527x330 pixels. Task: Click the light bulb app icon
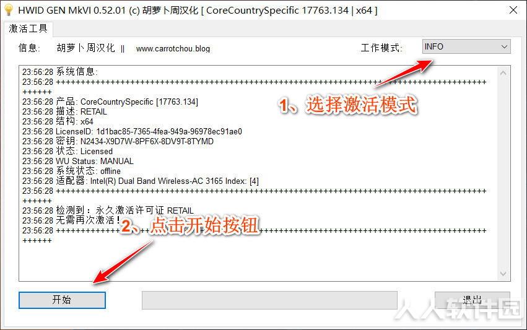(9, 10)
